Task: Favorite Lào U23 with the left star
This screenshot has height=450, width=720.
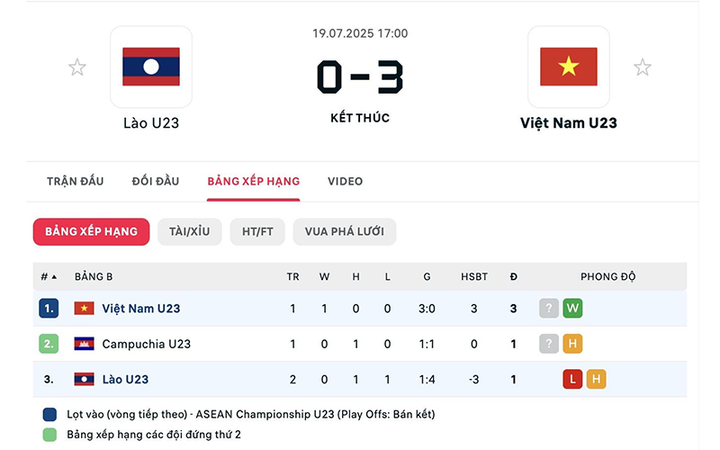Action: point(77,67)
